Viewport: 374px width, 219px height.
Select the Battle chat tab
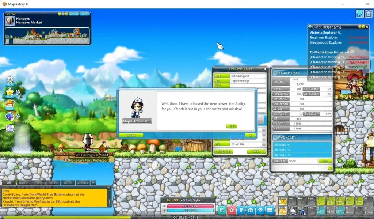pyautogui.click(x=24, y=183)
